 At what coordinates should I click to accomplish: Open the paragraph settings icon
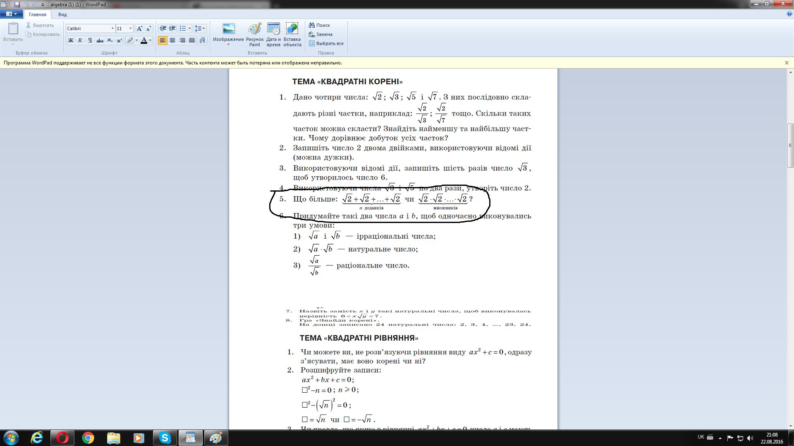click(202, 40)
